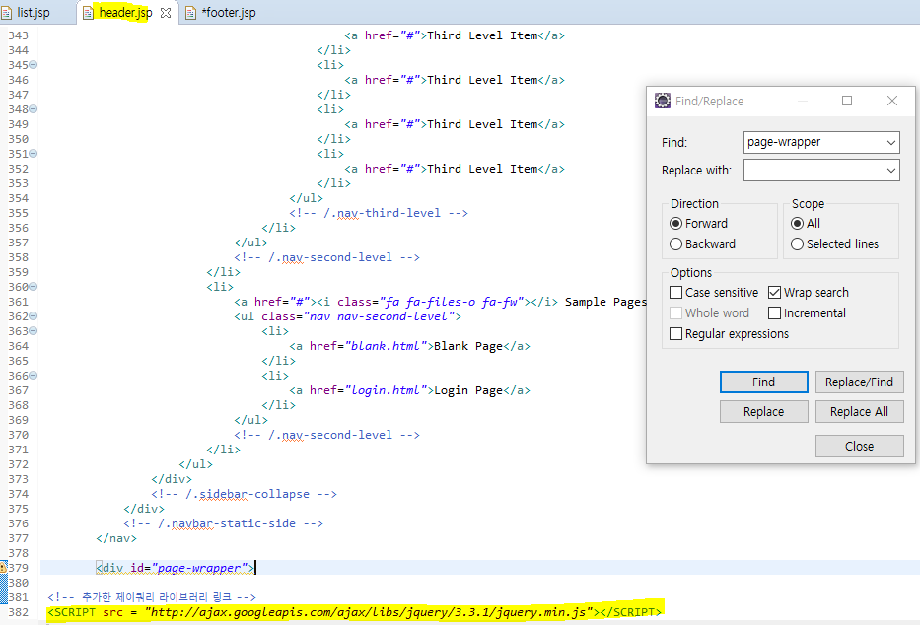Click the login.html link code on line 367
The width and height of the screenshot is (920, 625).
(x=409, y=390)
